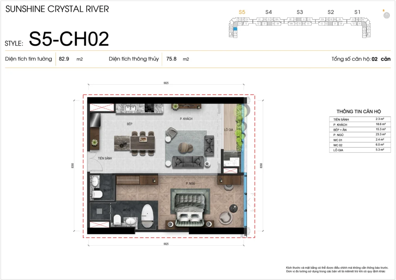This screenshot has height=280, width=396.
Task: Click the north compass arrow icon
Action: click(x=386, y=15)
